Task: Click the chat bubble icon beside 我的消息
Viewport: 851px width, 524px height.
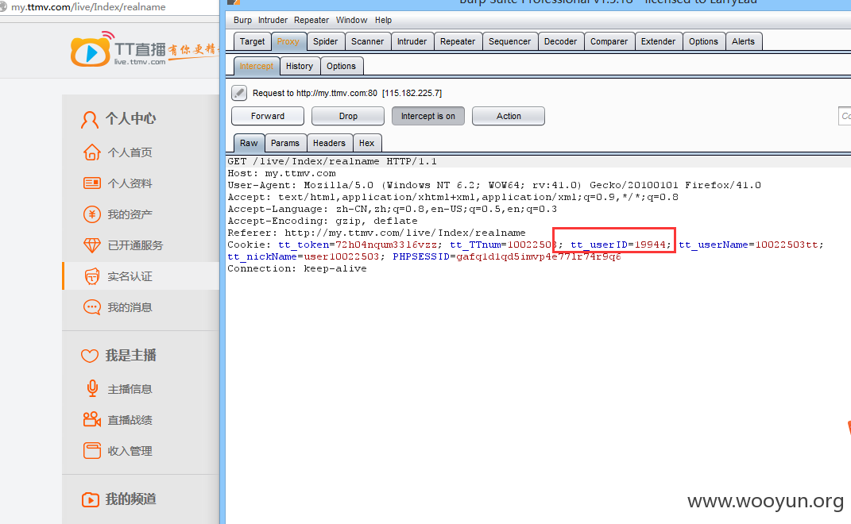Action: tap(91, 307)
